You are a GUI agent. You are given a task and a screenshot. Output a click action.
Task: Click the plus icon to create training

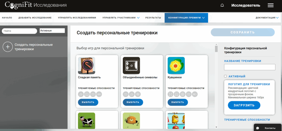pyautogui.click(x=8, y=47)
